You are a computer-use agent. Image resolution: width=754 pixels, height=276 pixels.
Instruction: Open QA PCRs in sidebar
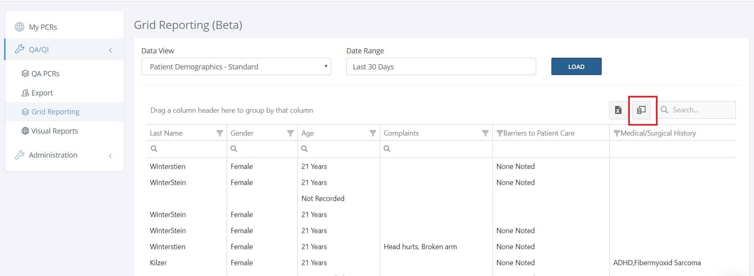[45, 74]
